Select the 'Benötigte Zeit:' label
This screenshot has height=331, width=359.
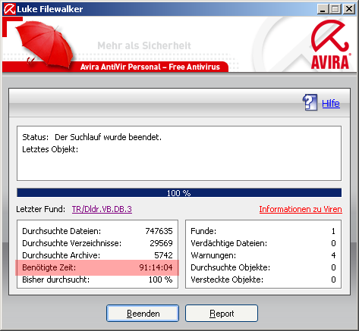coord(49,267)
